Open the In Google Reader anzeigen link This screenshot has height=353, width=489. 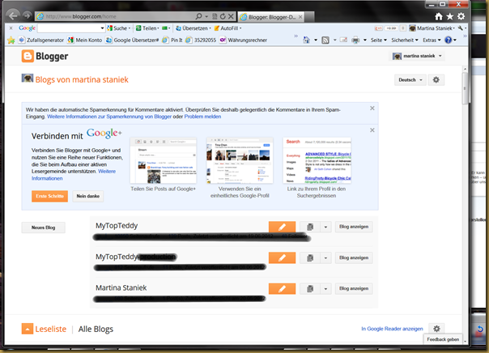392,329
